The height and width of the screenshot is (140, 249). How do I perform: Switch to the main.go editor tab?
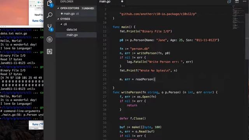click(105, 2)
